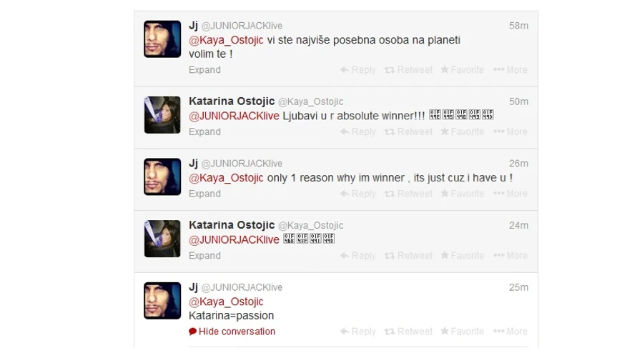Reply to the 58m tweet from Jj
The image size is (622, 363).
point(357,70)
